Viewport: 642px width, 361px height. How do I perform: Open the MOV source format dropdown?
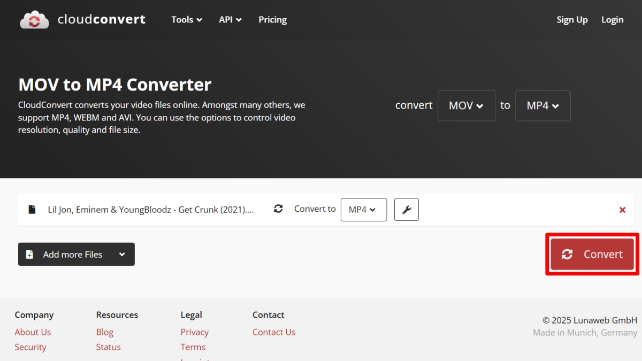point(467,105)
